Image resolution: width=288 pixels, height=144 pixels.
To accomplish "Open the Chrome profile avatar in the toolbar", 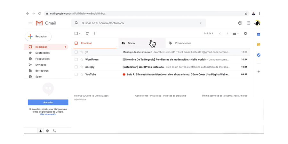I will pos(254,13).
